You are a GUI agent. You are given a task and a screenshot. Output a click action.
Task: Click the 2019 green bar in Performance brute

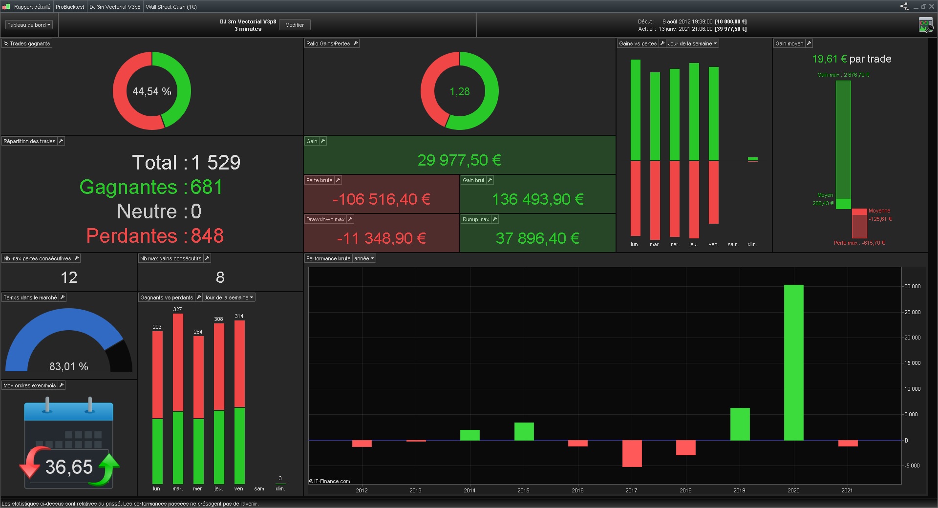740,424
